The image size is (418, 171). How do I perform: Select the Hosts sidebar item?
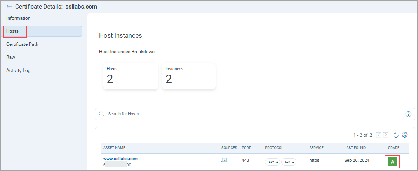tap(41, 31)
